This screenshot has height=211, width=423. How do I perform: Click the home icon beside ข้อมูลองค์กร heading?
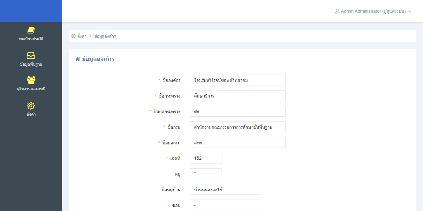point(78,59)
